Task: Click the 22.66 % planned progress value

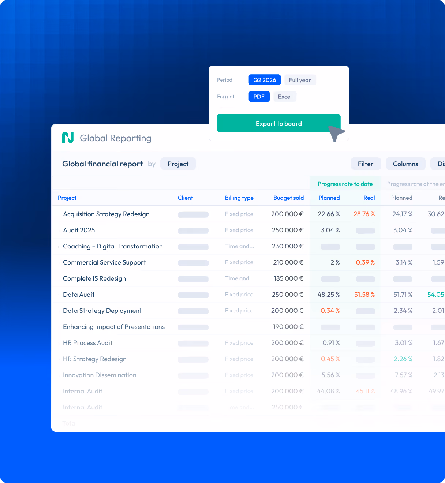Action: (x=329, y=214)
